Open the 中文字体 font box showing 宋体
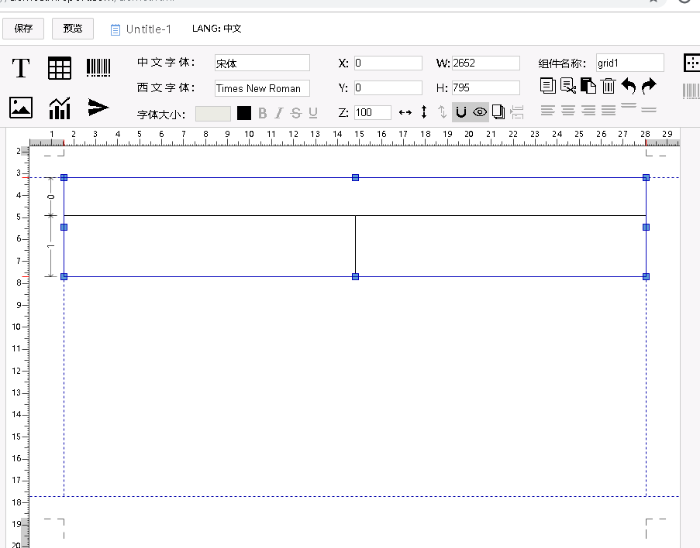Viewport: 700px width, 548px height. (262, 63)
